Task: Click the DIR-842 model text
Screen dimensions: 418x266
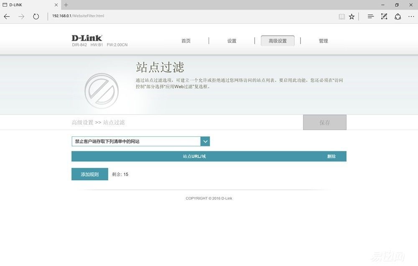Action: pyautogui.click(x=79, y=45)
